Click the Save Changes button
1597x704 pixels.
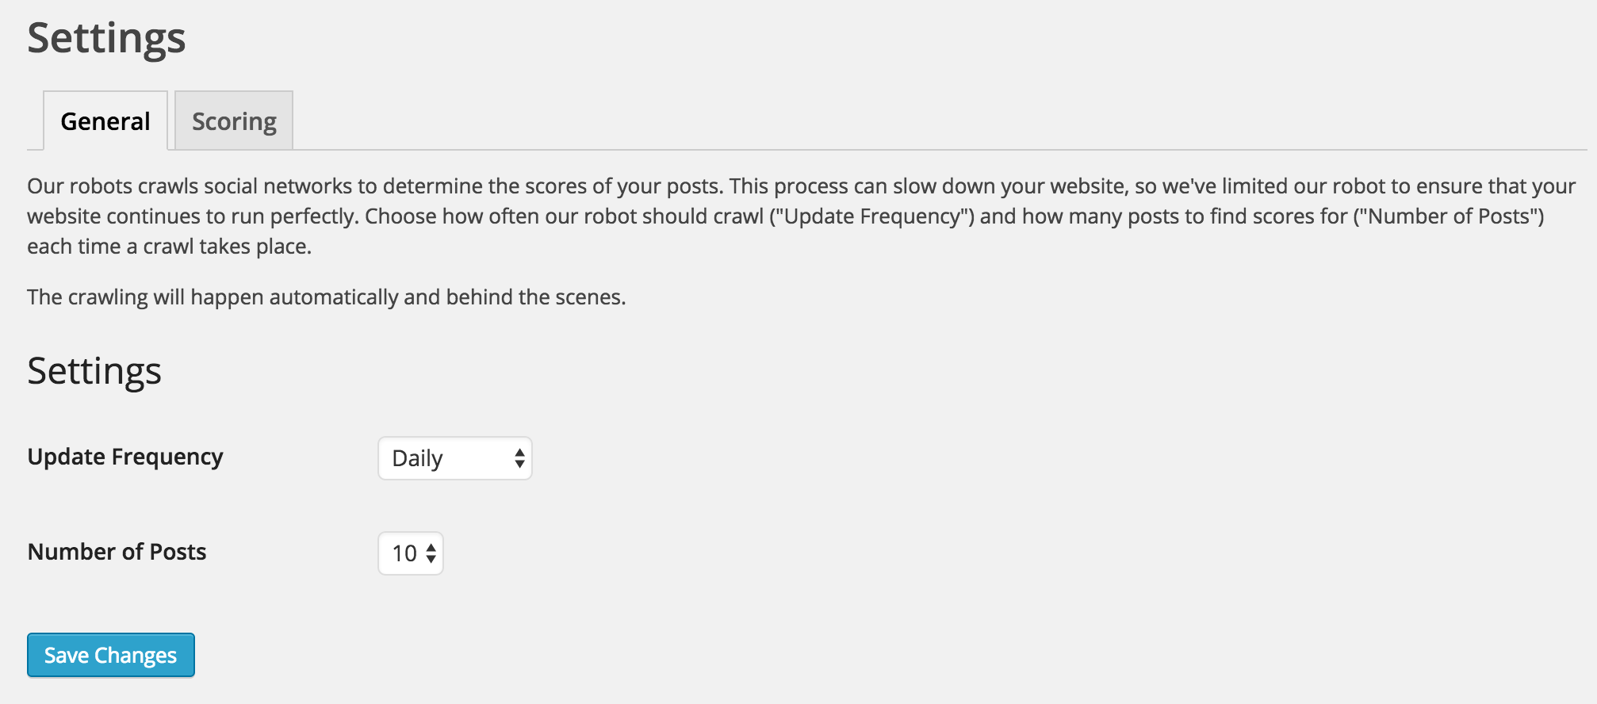111,655
